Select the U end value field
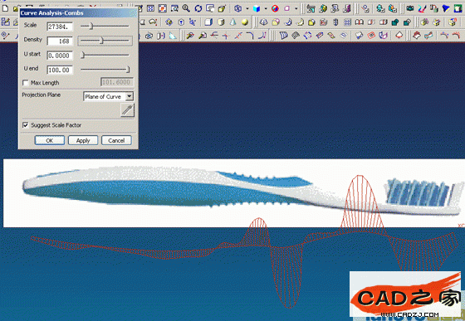This screenshot has width=465, height=321. coord(60,70)
